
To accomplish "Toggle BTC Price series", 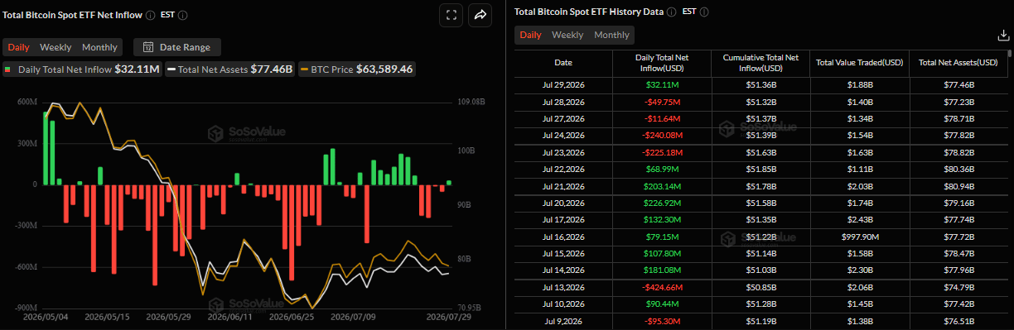I will [357, 69].
